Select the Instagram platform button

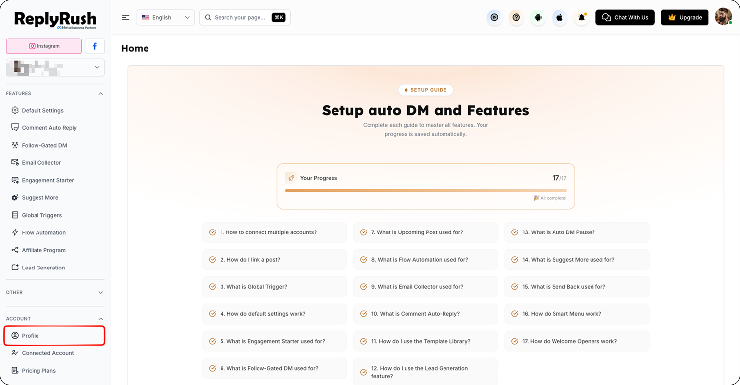tap(44, 46)
